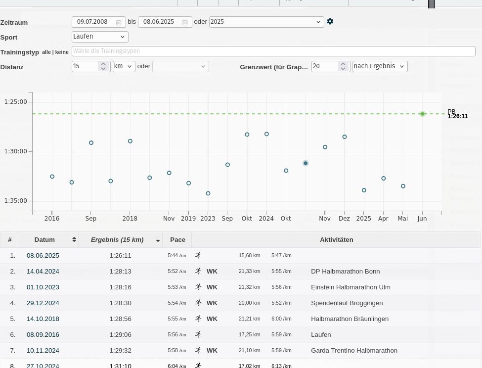The width and height of the screenshot is (482, 368).
Task: Click the start date field 09.07.2008
Action: (x=99, y=22)
